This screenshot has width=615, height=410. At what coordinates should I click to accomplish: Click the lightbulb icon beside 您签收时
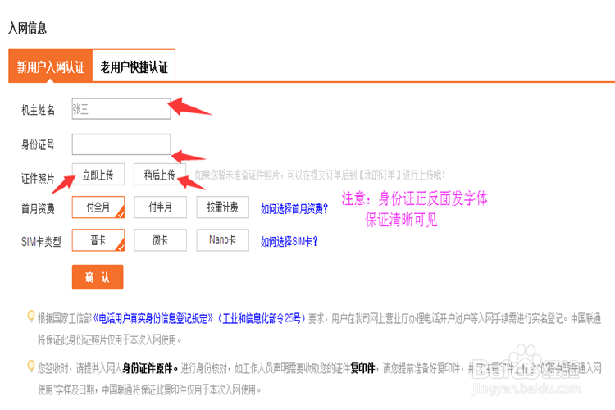coord(31,366)
